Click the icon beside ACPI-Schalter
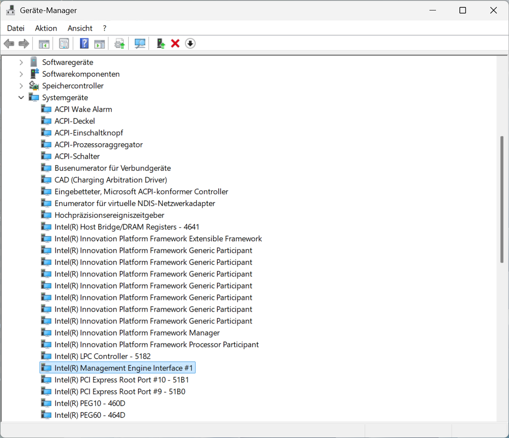Image resolution: width=509 pixels, height=438 pixels. [46, 156]
